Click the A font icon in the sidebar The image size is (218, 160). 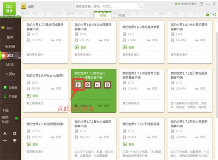(5, 133)
